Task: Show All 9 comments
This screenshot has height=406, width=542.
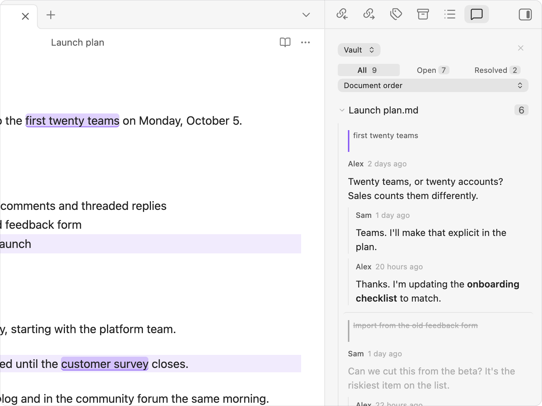Action: click(369, 70)
